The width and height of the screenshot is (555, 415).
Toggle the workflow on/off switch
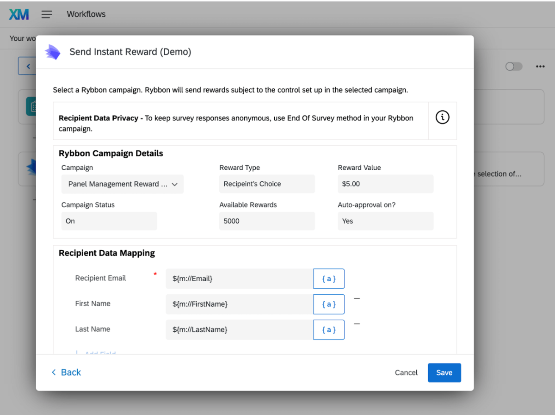click(513, 67)
